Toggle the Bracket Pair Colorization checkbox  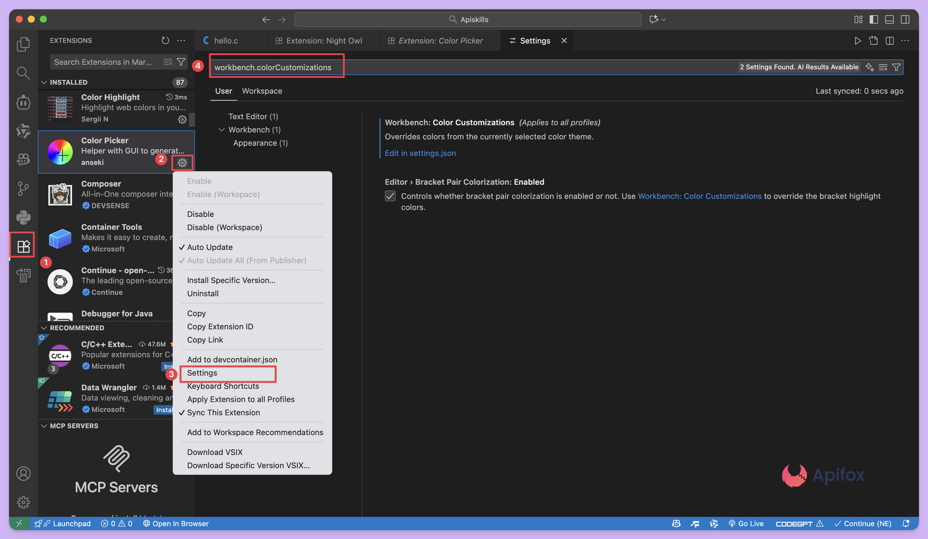click(390, 196)
